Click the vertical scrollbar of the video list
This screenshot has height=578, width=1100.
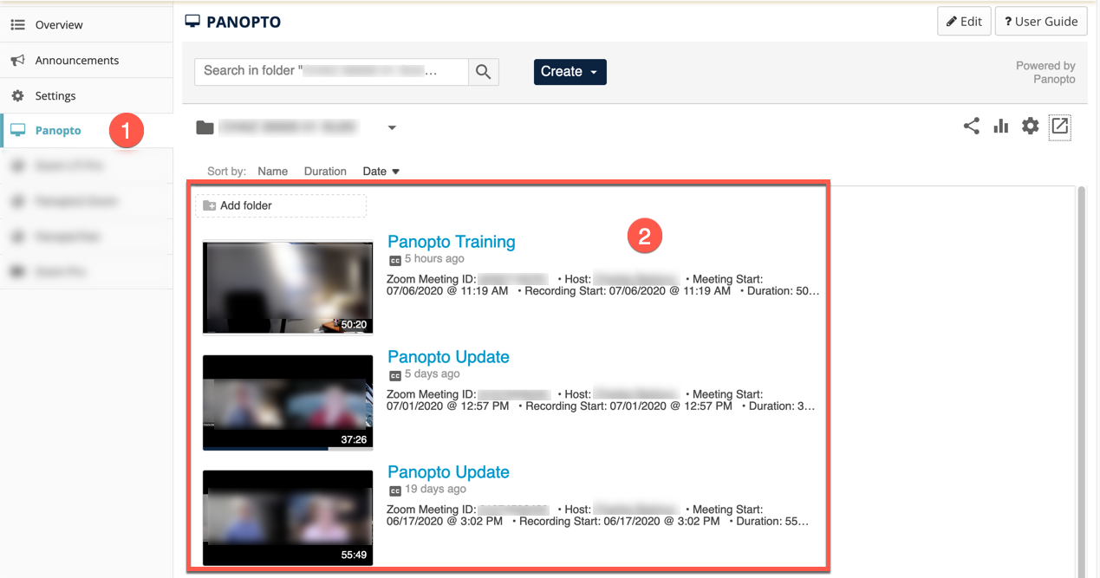1080,347
